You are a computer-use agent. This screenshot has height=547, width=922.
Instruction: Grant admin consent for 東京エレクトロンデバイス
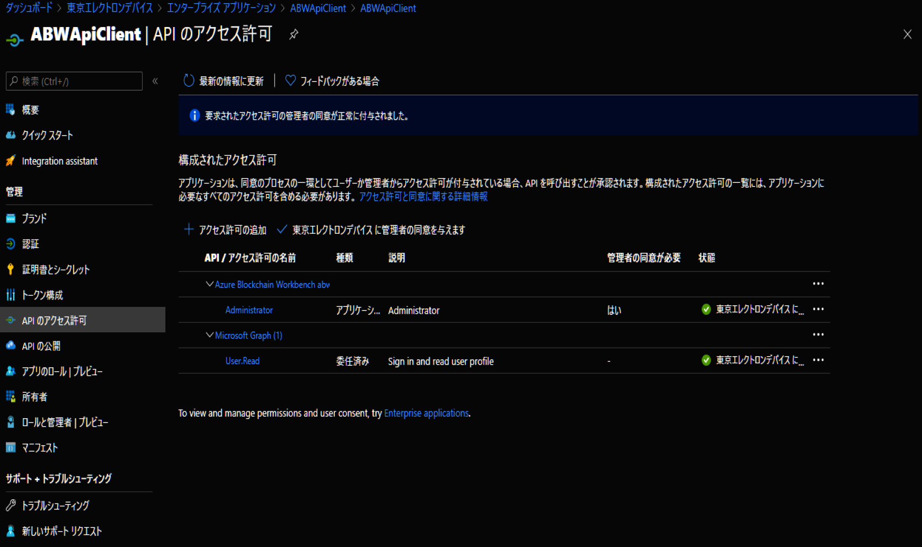click(x=371, y=230)
